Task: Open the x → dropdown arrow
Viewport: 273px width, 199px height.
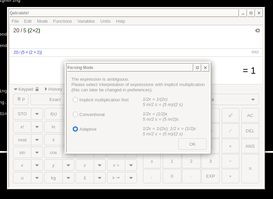Action: [x=131, y=178]
